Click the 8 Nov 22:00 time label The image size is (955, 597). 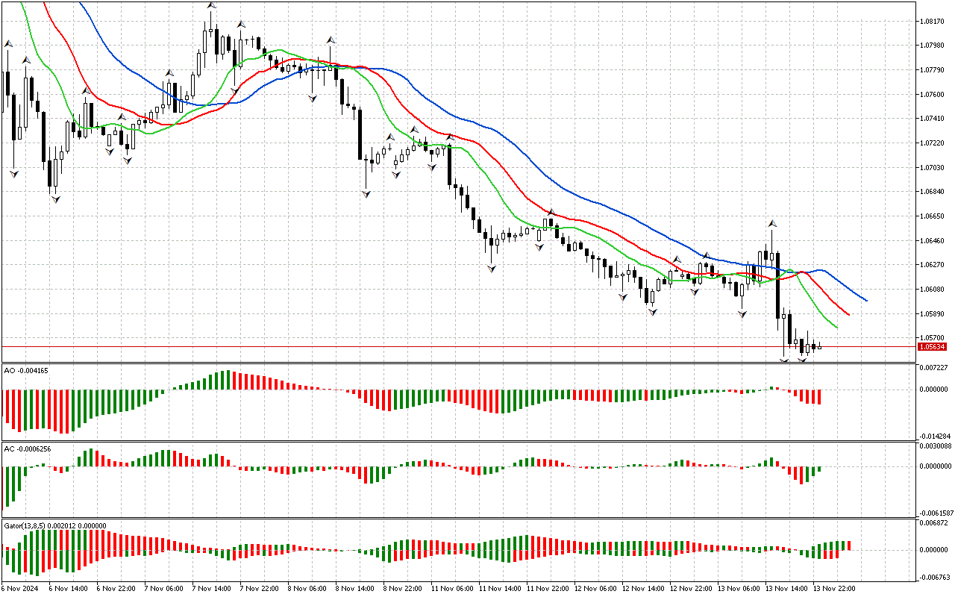coord(403,588)
